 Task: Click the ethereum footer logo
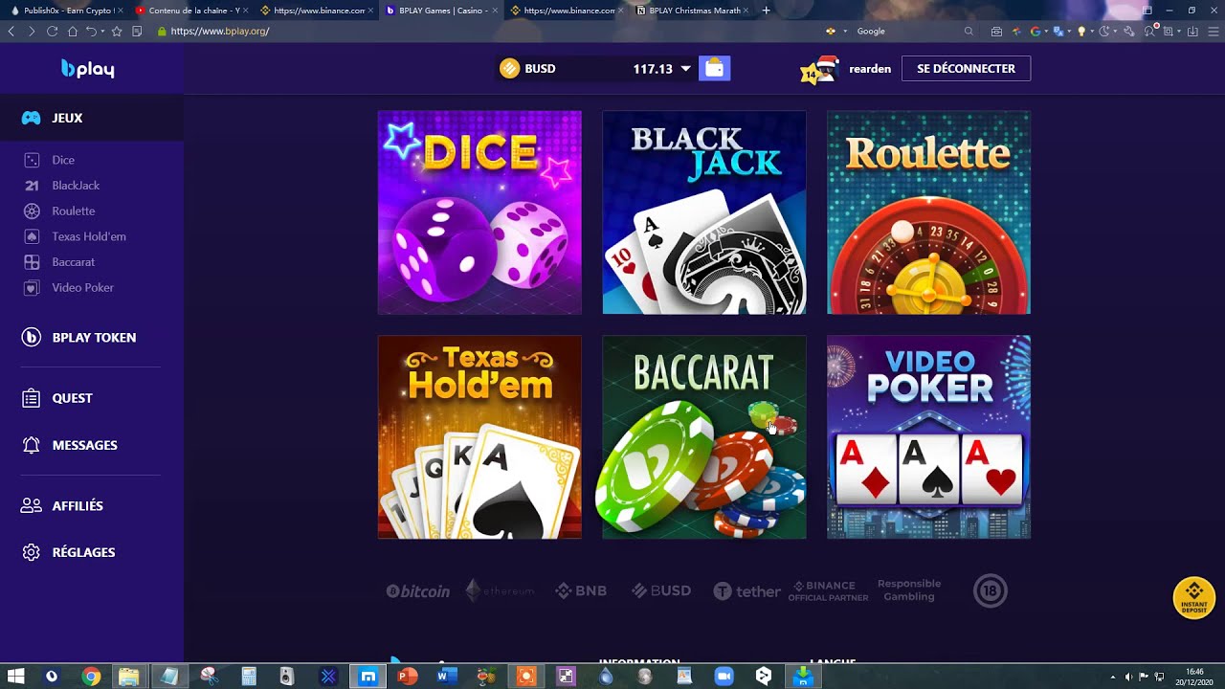[x=500, y=591]
